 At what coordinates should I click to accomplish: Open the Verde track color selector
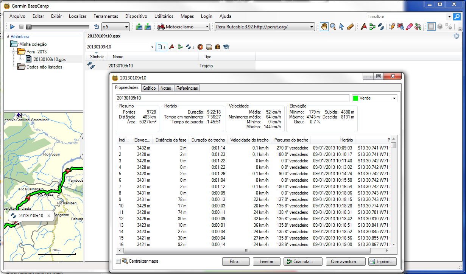pyautogui.click(x=374, y=98)
